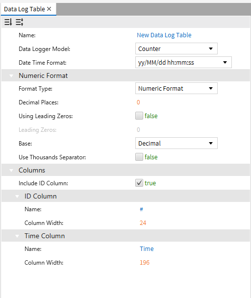Edit the New Data Log Table name value
The width and height of the screenshot is (251, 298).
pos(164,35)
